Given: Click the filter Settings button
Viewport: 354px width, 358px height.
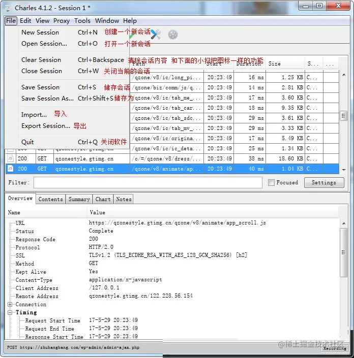Looking at the screenshot, I should coord(324,182).
